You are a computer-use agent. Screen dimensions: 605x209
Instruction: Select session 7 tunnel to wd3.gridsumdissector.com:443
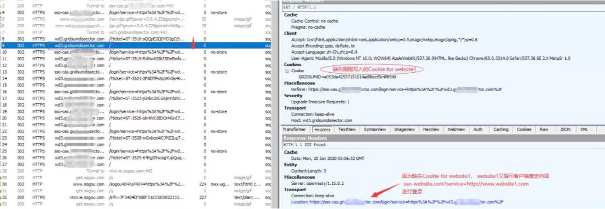click(x=136, y=32)
